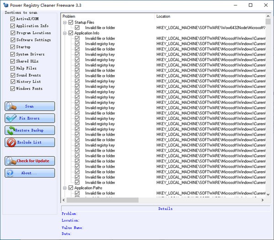Toggle the Application Info section checkbox
This screenshot has height=240, width=274.
pyautogui.click(x=13, y=26)
